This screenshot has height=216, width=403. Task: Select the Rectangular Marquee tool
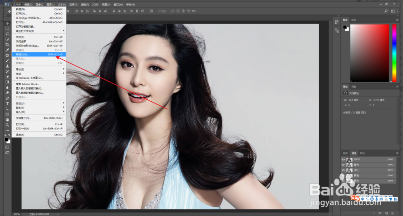coord(7,29)
